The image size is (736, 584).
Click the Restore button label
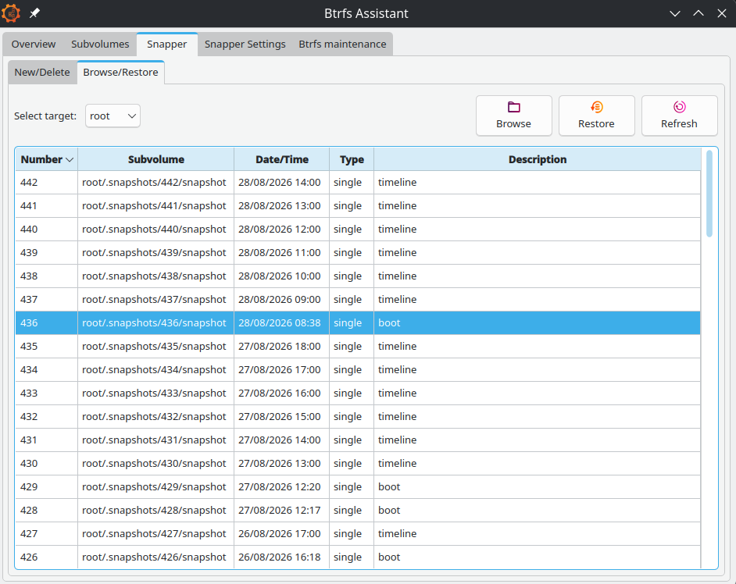[596, 124]
